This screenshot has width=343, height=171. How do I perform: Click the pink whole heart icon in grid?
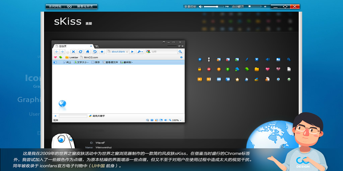(x=268, y=69)
